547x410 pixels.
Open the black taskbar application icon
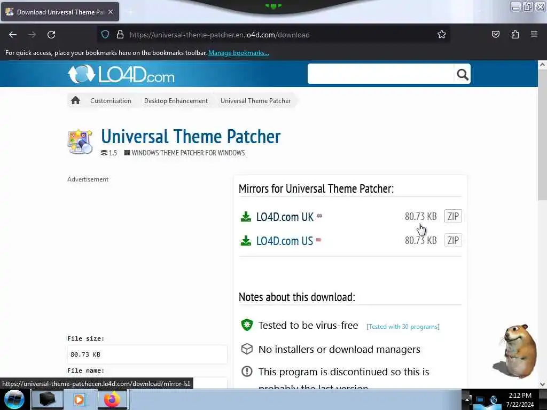47,399
